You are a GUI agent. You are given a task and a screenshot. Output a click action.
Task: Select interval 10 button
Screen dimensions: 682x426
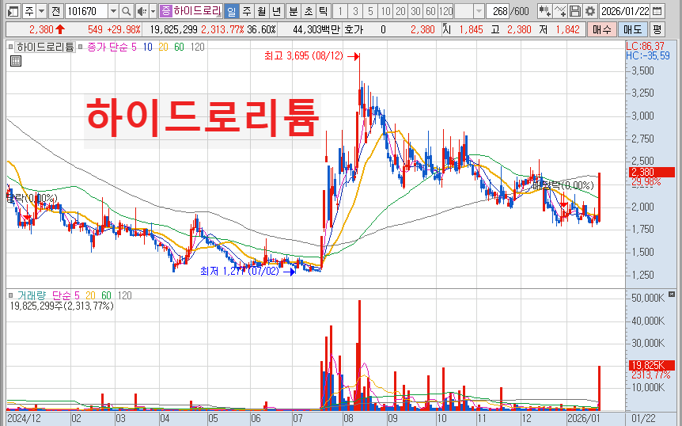(385, 11)
